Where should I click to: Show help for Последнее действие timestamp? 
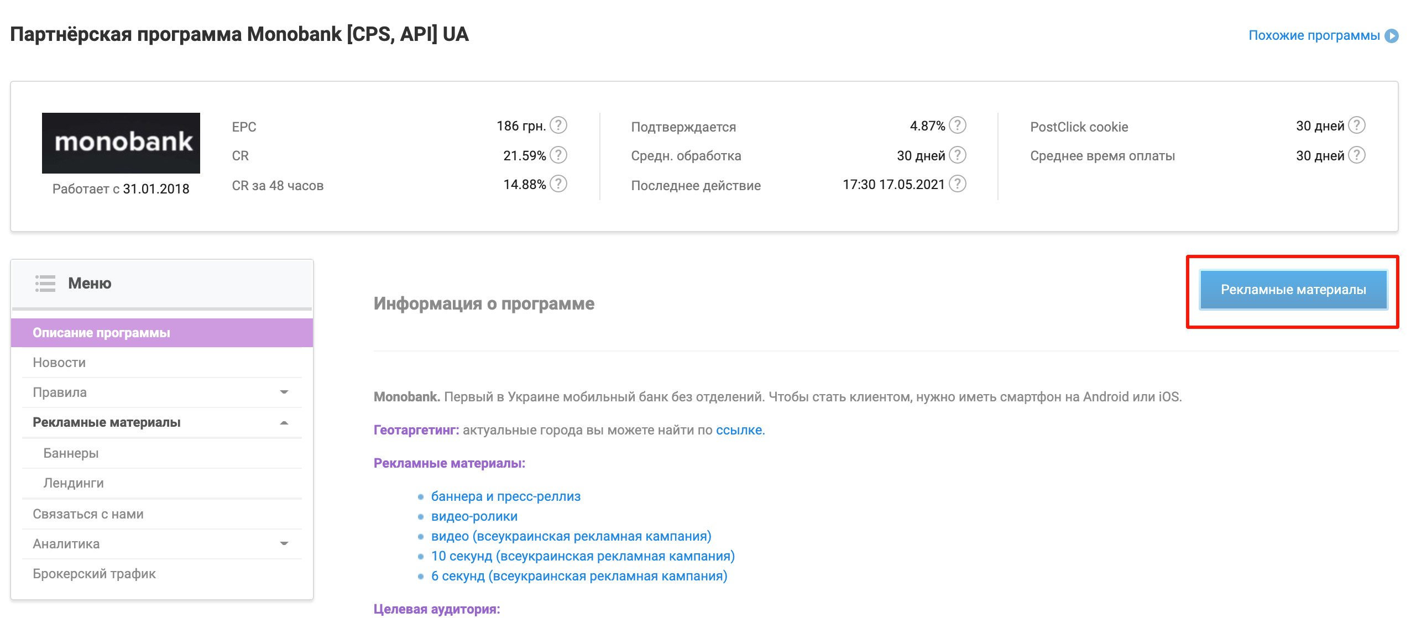coord(958,184)
